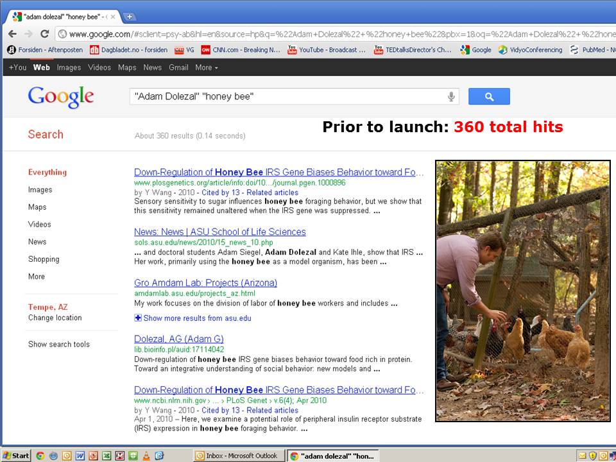This screenshot has height=462, width=616.
Task: Reload the page with the refresh icon
Action: pyautogui.click(x=44, y=34)
